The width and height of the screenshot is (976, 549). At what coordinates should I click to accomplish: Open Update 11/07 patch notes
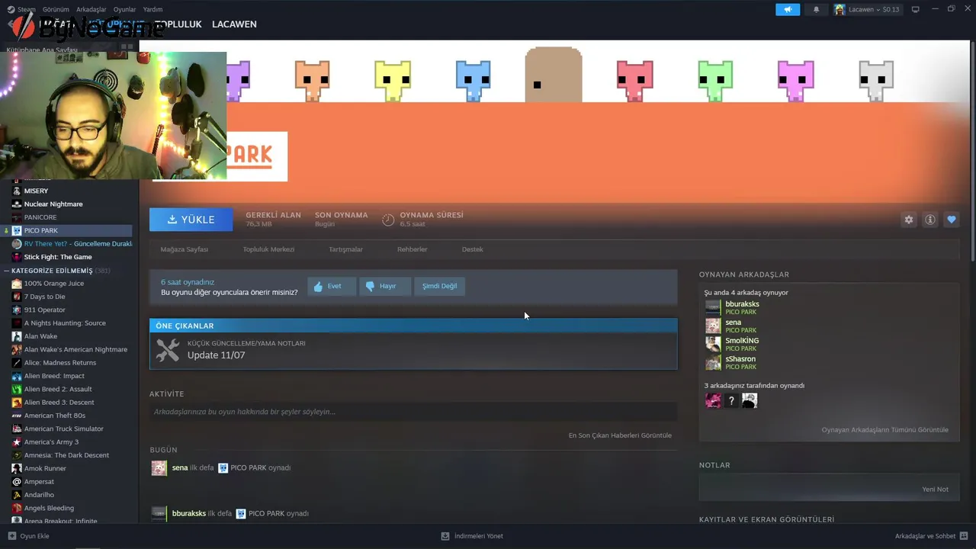click(x=413, y=350)
